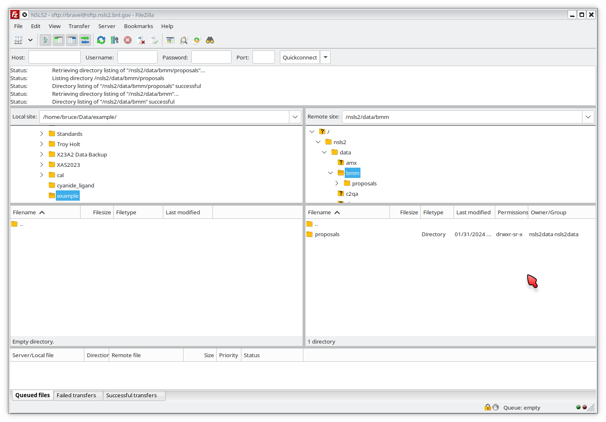The height and width of the screenshot is (422, 606).
Task: Disconnect from the current server
Action: [141, 40]
